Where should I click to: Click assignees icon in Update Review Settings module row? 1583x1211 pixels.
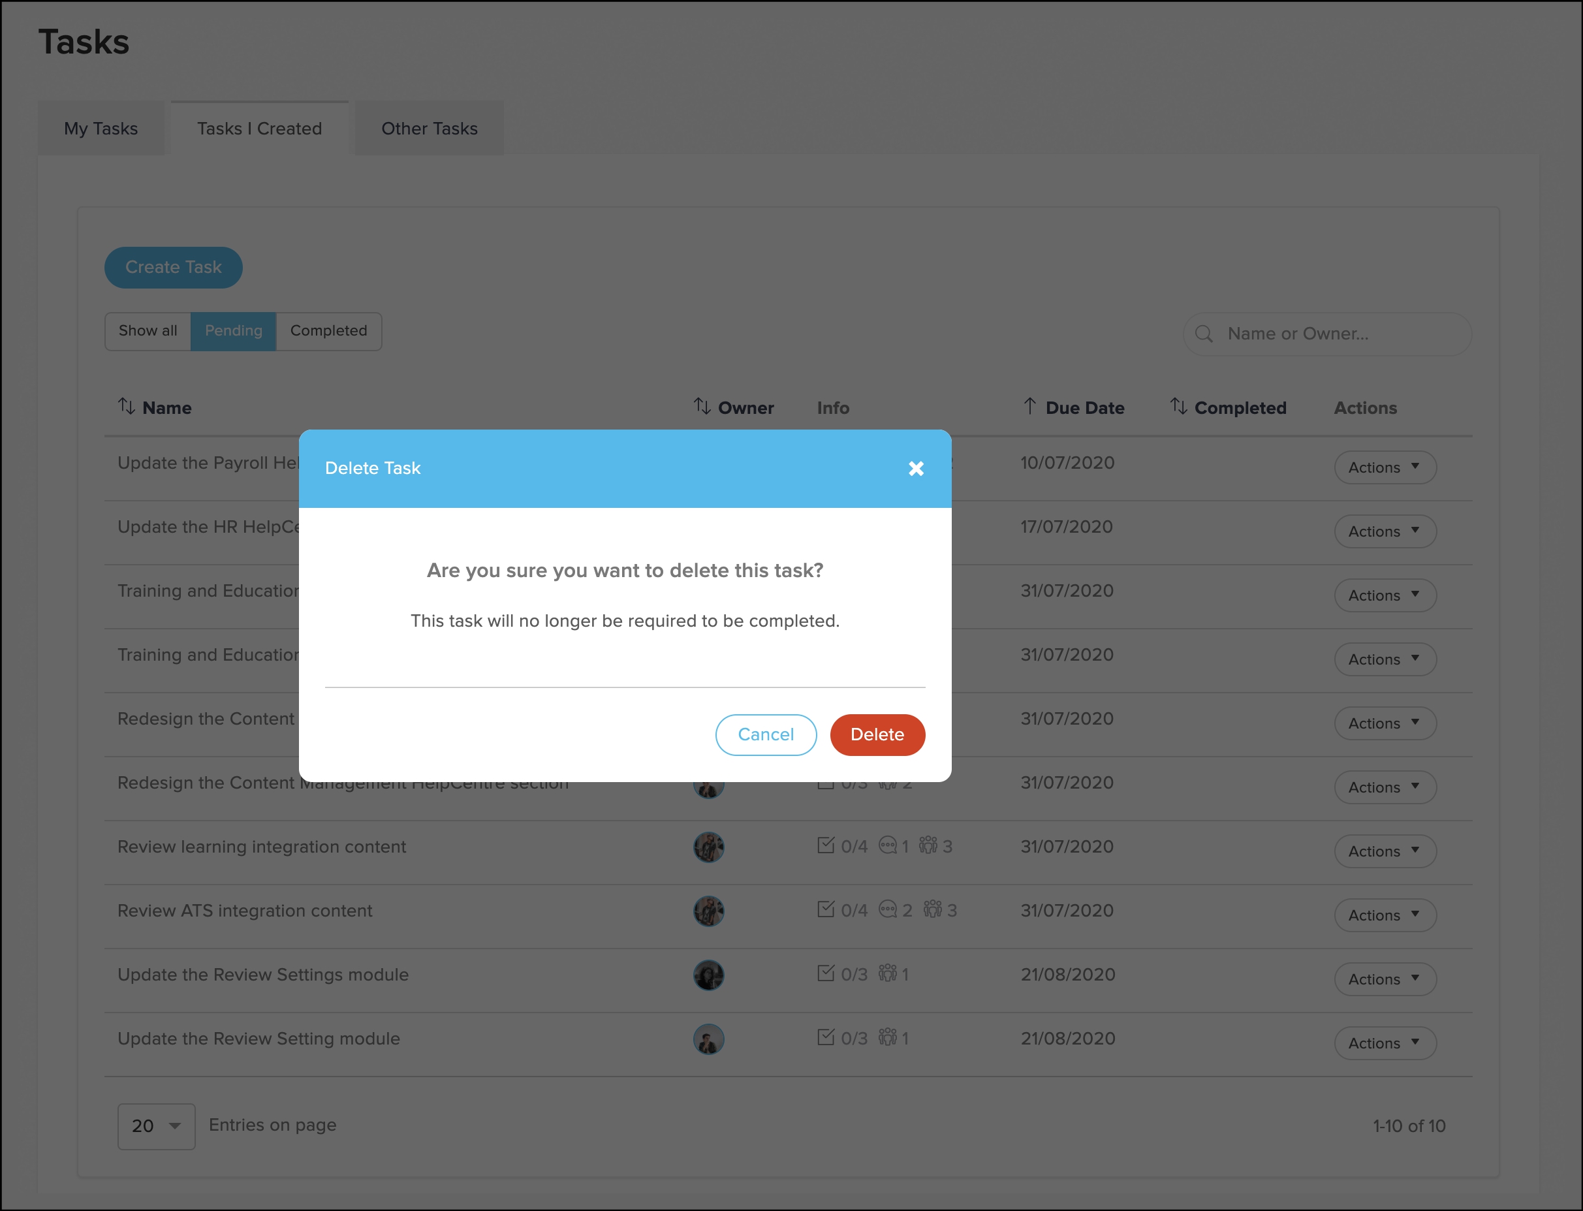click(x=887, y=973)
